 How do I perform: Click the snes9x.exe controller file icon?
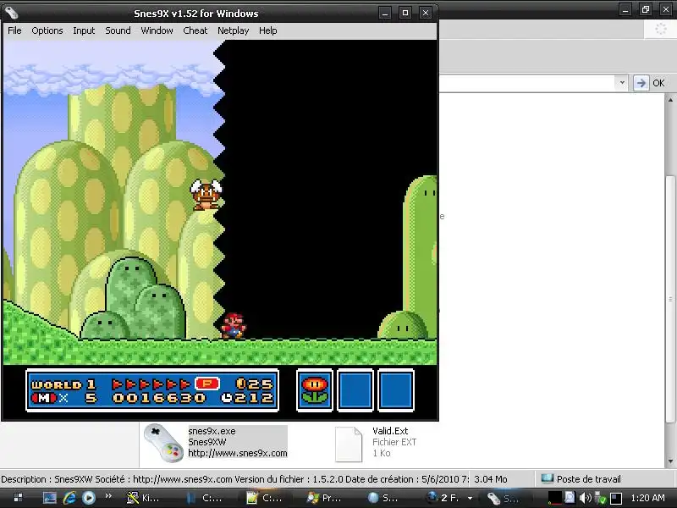[164, 442]
